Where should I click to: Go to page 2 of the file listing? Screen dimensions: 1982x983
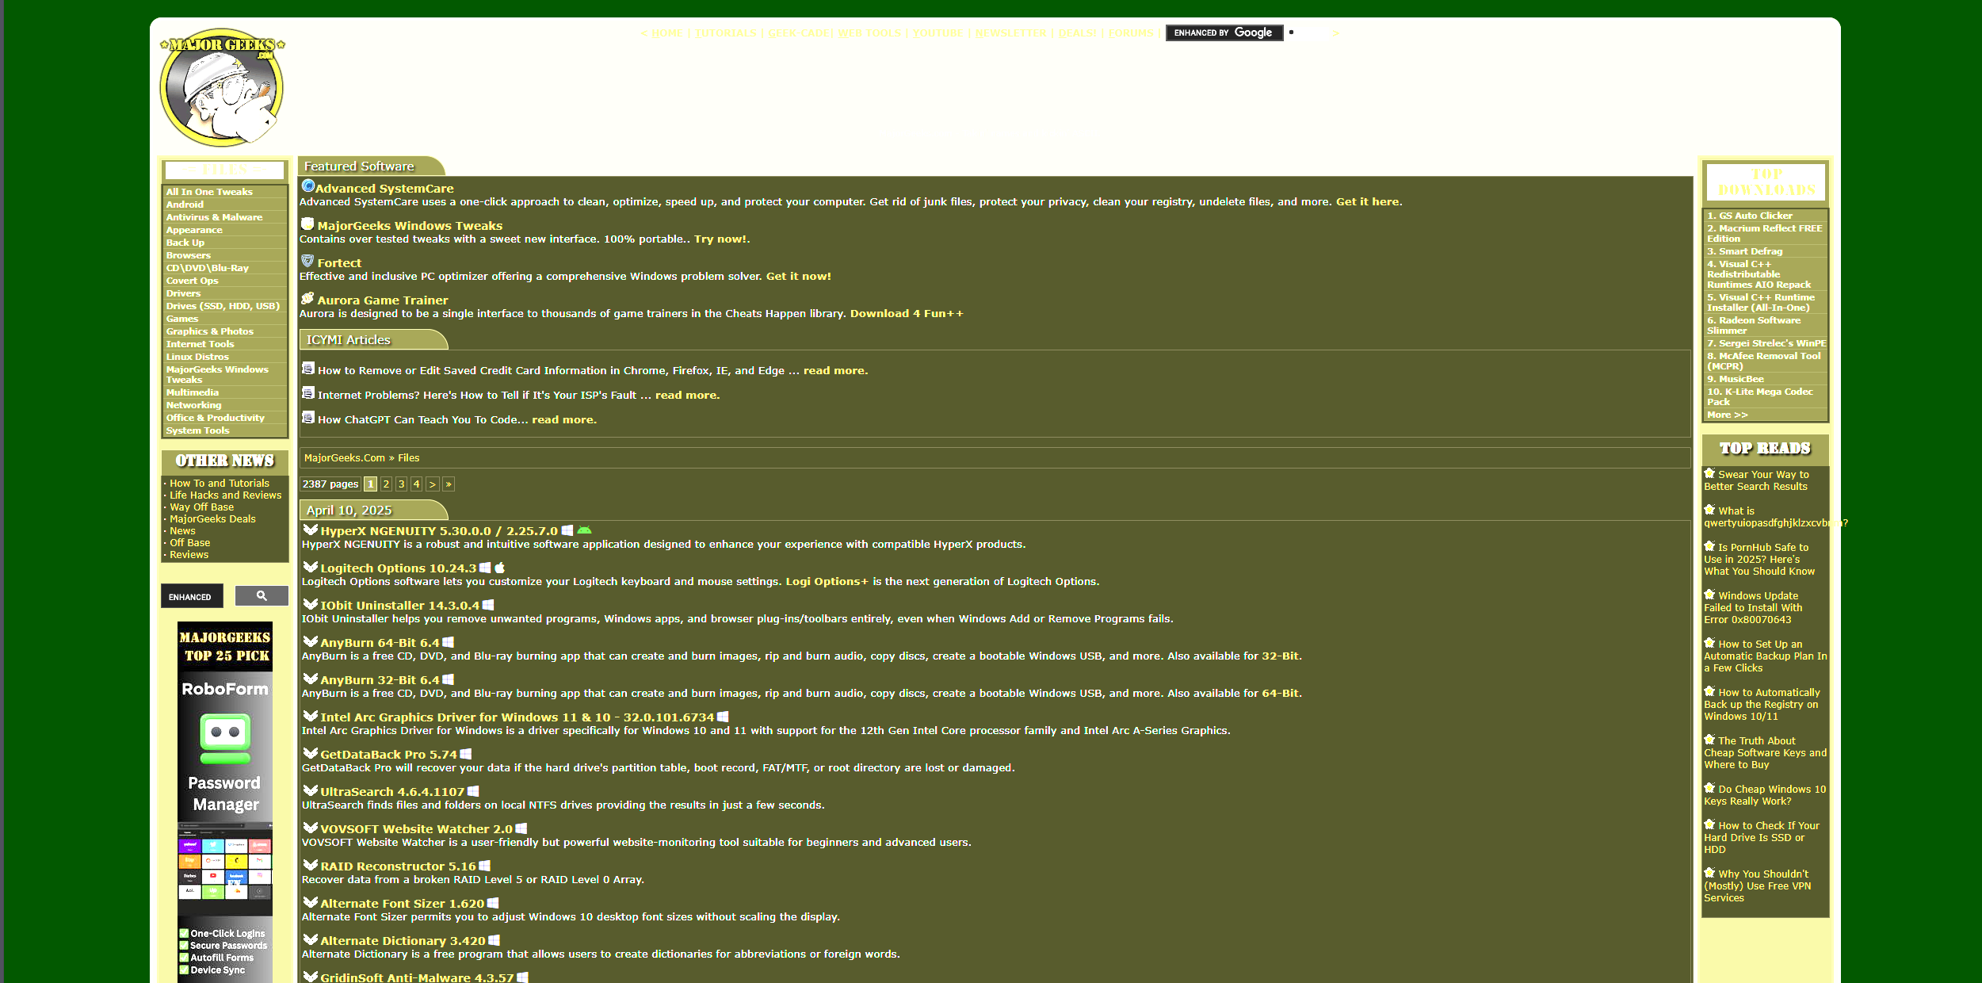[386, 484]
